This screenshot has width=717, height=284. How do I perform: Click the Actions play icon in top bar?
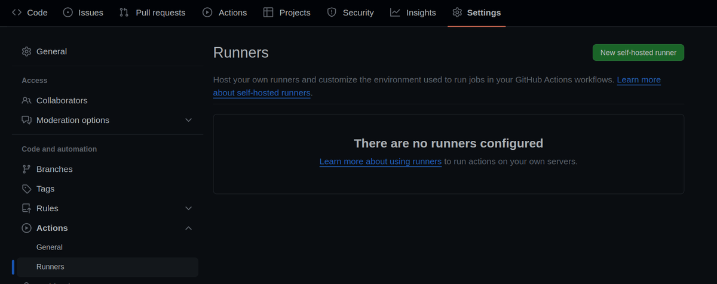[207, 13]
